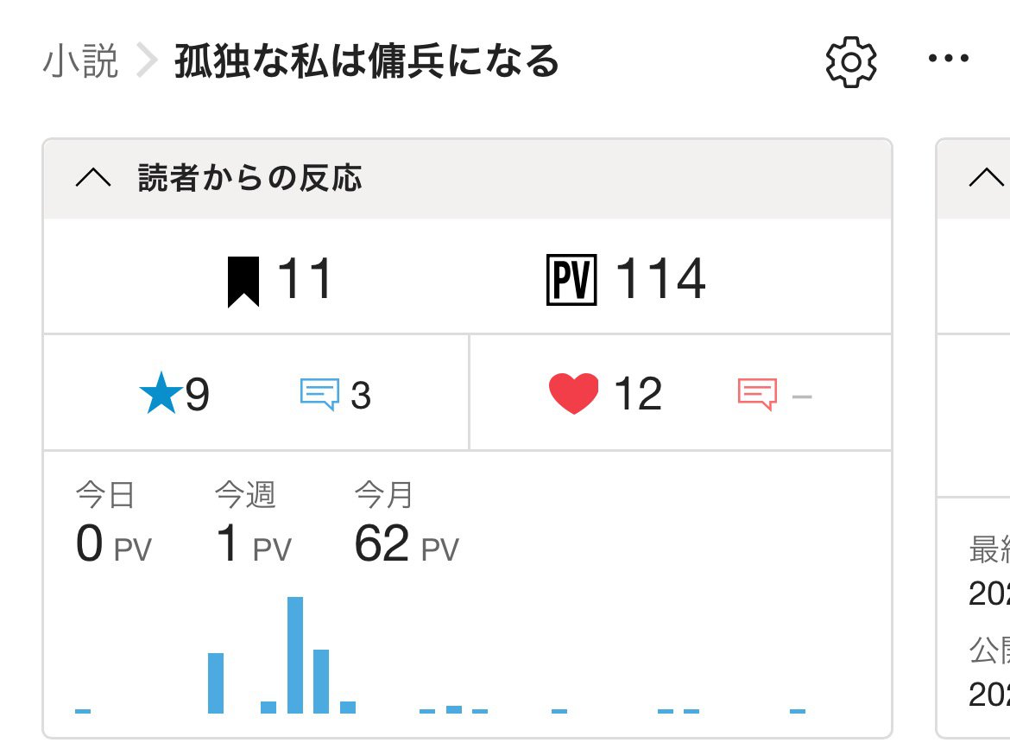Click the red heart likes icon
This screenshot has width=1010, height=749.
click(573, 395)
